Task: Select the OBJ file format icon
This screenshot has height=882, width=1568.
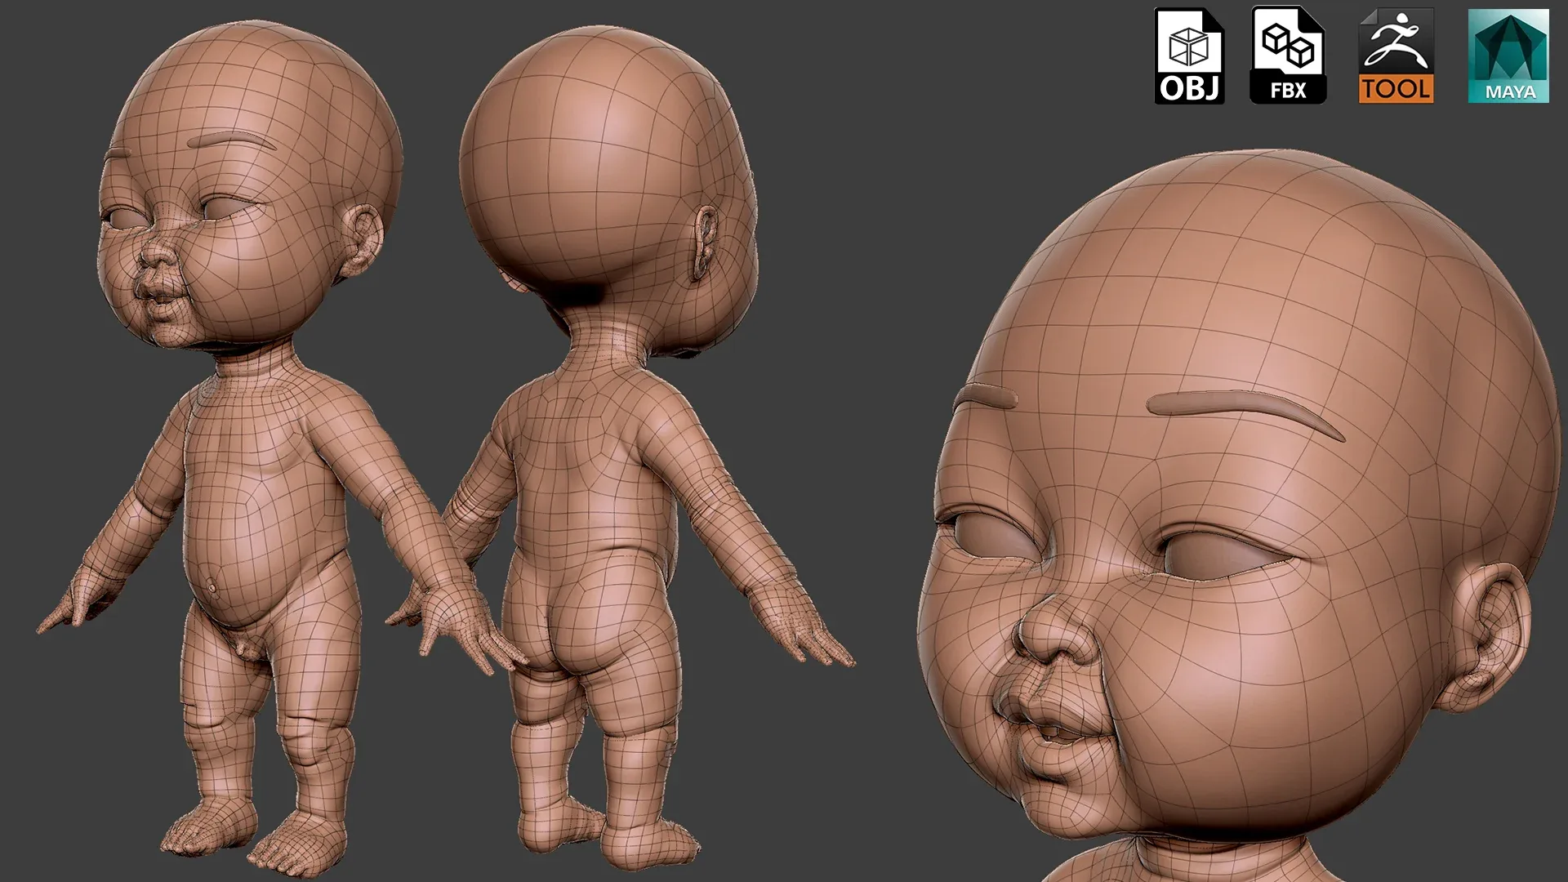Action: pyautogui.click(x=1191, y=57)
